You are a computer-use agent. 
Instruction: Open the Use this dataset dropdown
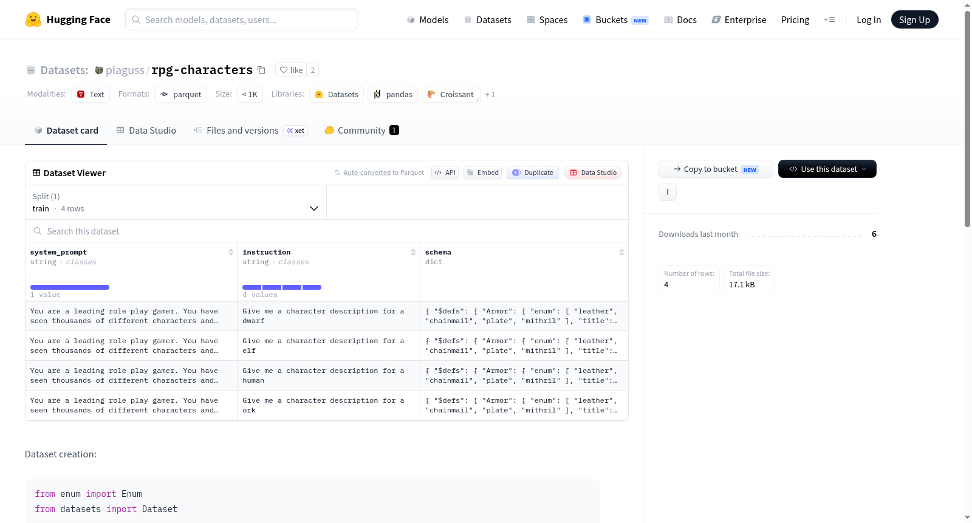click(827, 169)
